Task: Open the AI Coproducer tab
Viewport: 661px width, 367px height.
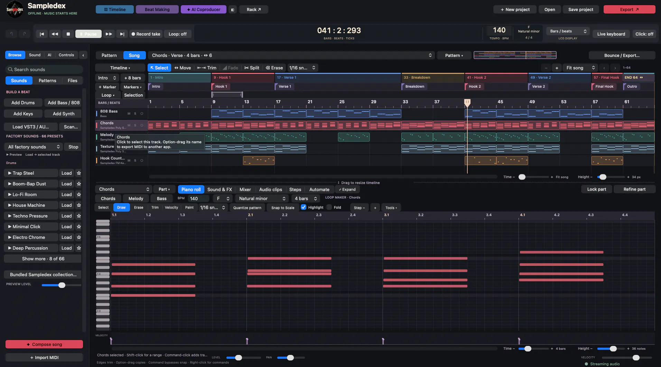Action: tap(203, 10)
